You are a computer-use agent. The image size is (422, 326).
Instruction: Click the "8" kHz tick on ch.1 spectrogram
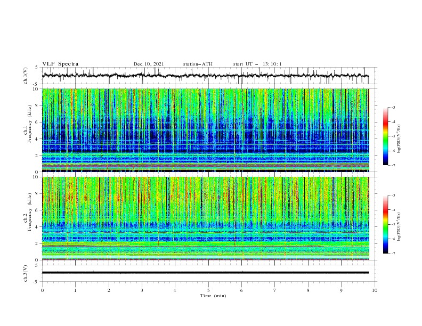(x=37, y=105)
